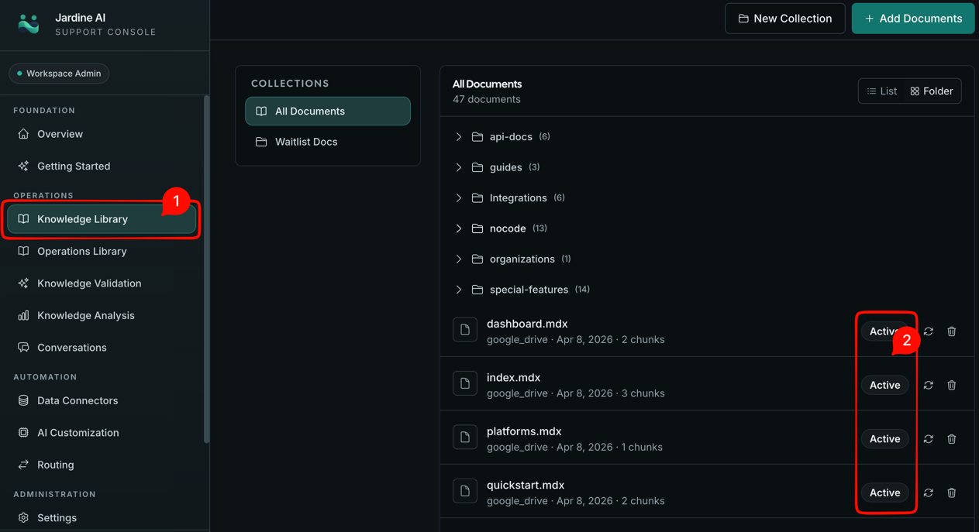Click the Integrations folder icon
Screen dimensions: 979x532
tap(477, 198)
